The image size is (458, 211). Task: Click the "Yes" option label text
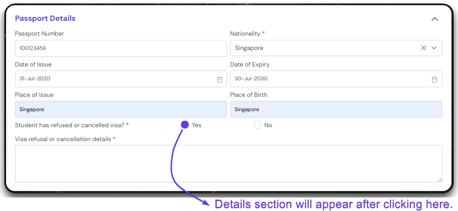(x=197, y=125)
